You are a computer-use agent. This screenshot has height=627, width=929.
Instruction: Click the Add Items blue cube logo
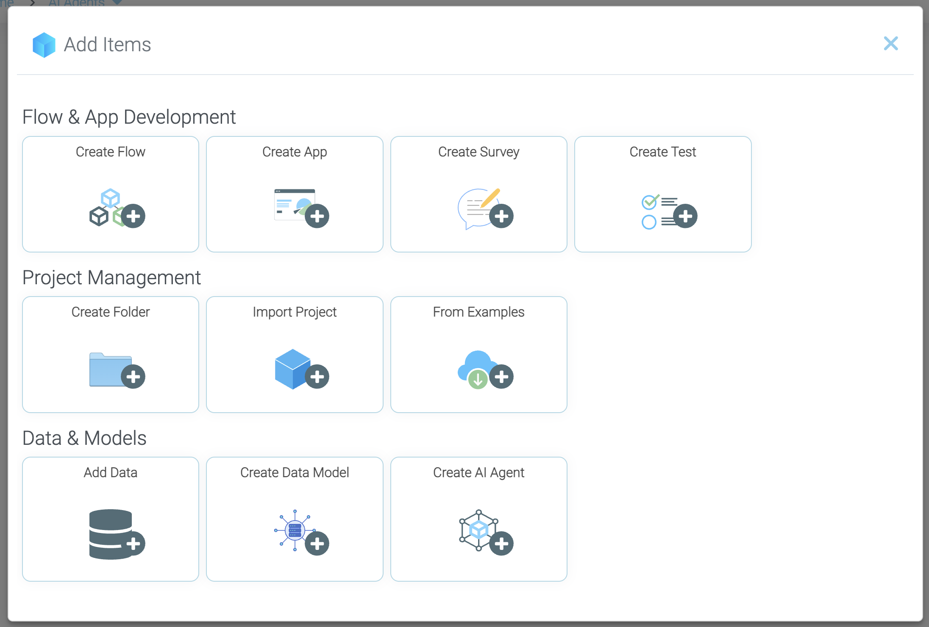tap(44, 44)
